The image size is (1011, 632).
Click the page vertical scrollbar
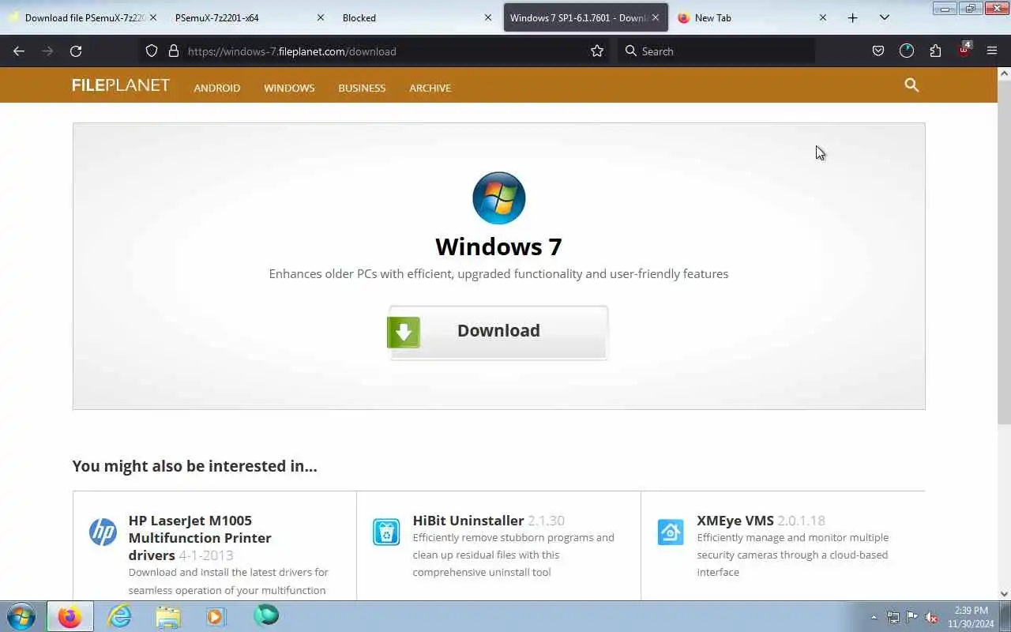click(1004, 253)
